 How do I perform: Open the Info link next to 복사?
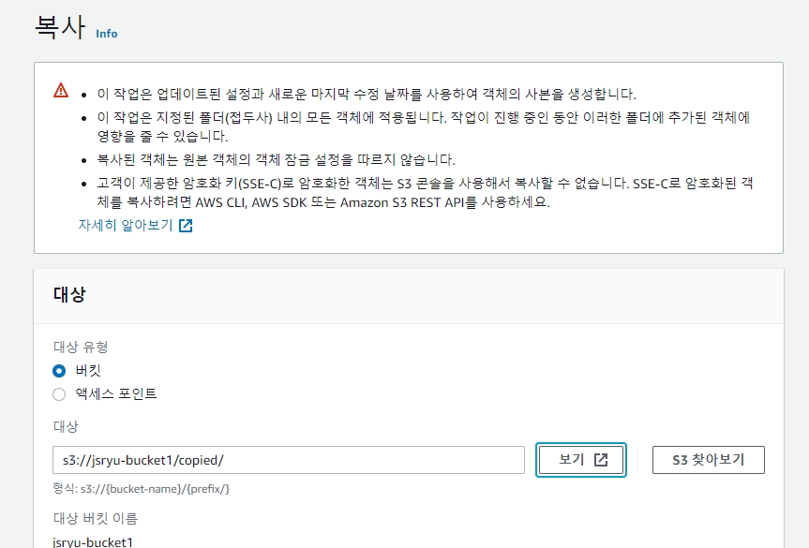point(107,34)
